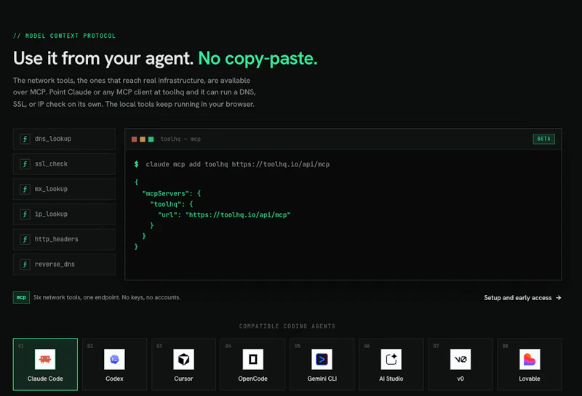
Task: Open the Setup and early access link
Action: click(x=522, y=298)
